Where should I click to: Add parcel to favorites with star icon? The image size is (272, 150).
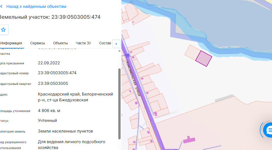[x=3, y=30]
